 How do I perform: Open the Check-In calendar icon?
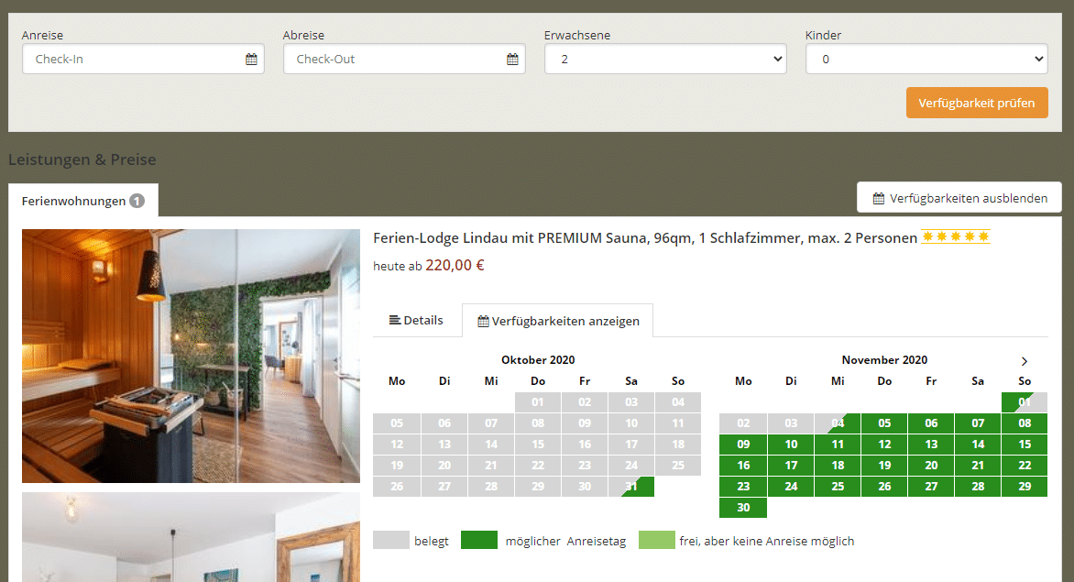(x=251, y=59)
